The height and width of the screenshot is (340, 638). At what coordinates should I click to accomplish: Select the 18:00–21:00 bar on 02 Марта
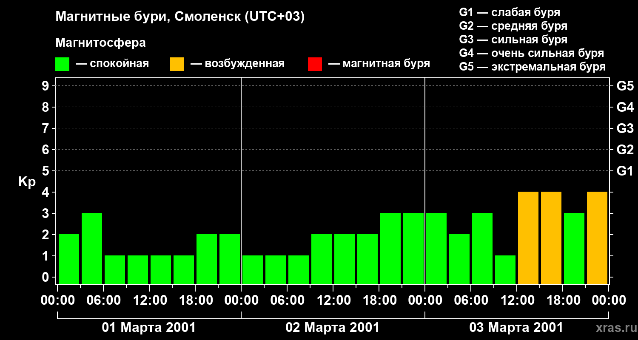[x=390, y=248]
